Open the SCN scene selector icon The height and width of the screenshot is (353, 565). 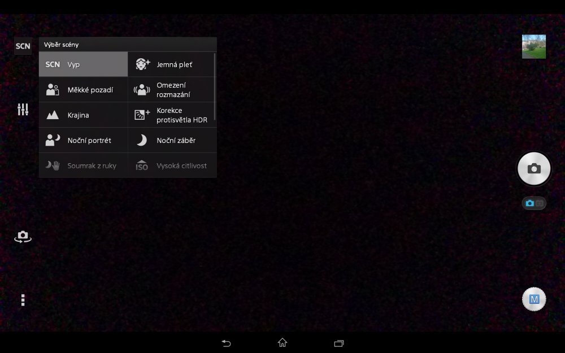(23, 46)
